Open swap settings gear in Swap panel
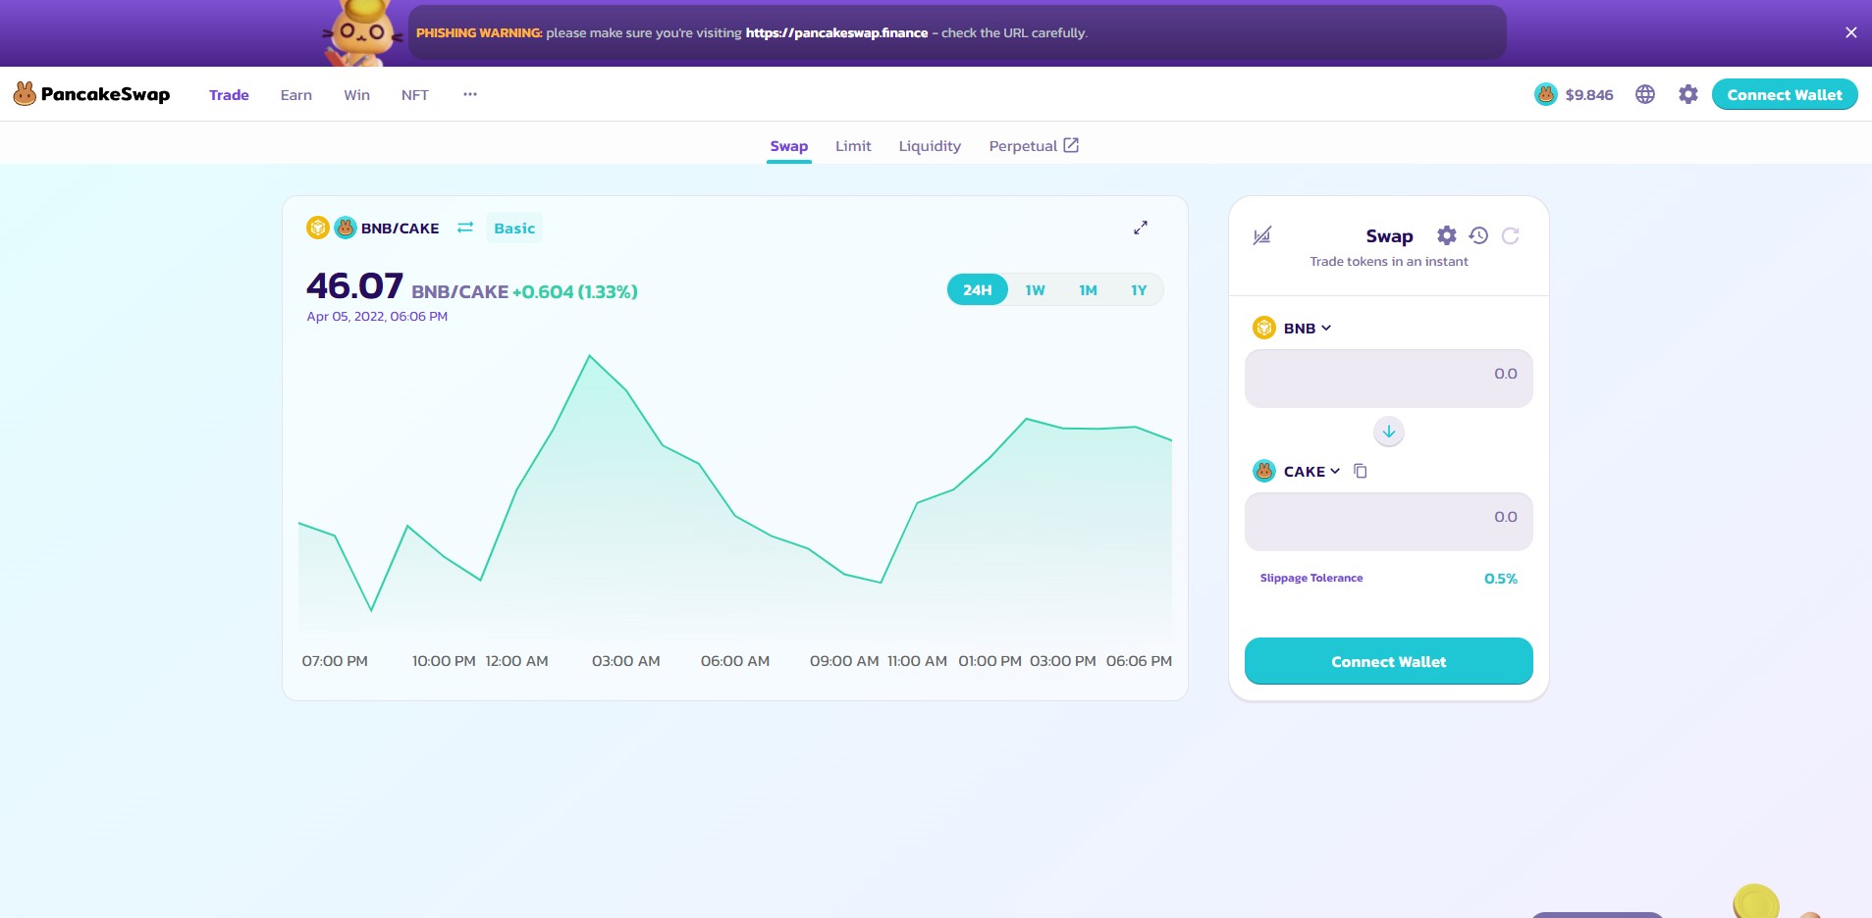This screenshot has height=918, width=1872. pos(1447,235)
